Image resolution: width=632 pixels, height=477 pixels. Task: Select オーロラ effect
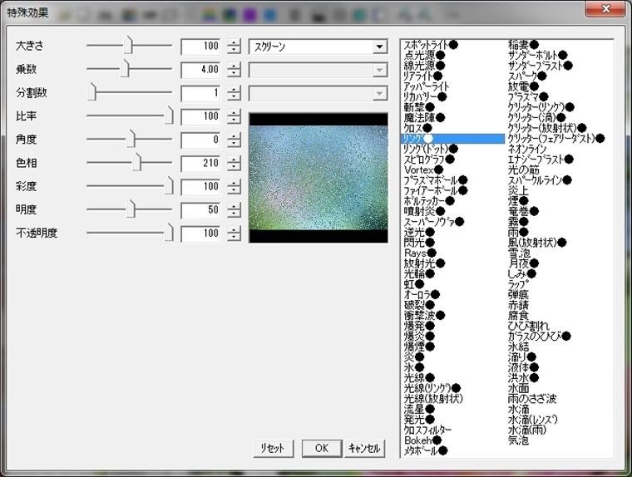(422, 295)
